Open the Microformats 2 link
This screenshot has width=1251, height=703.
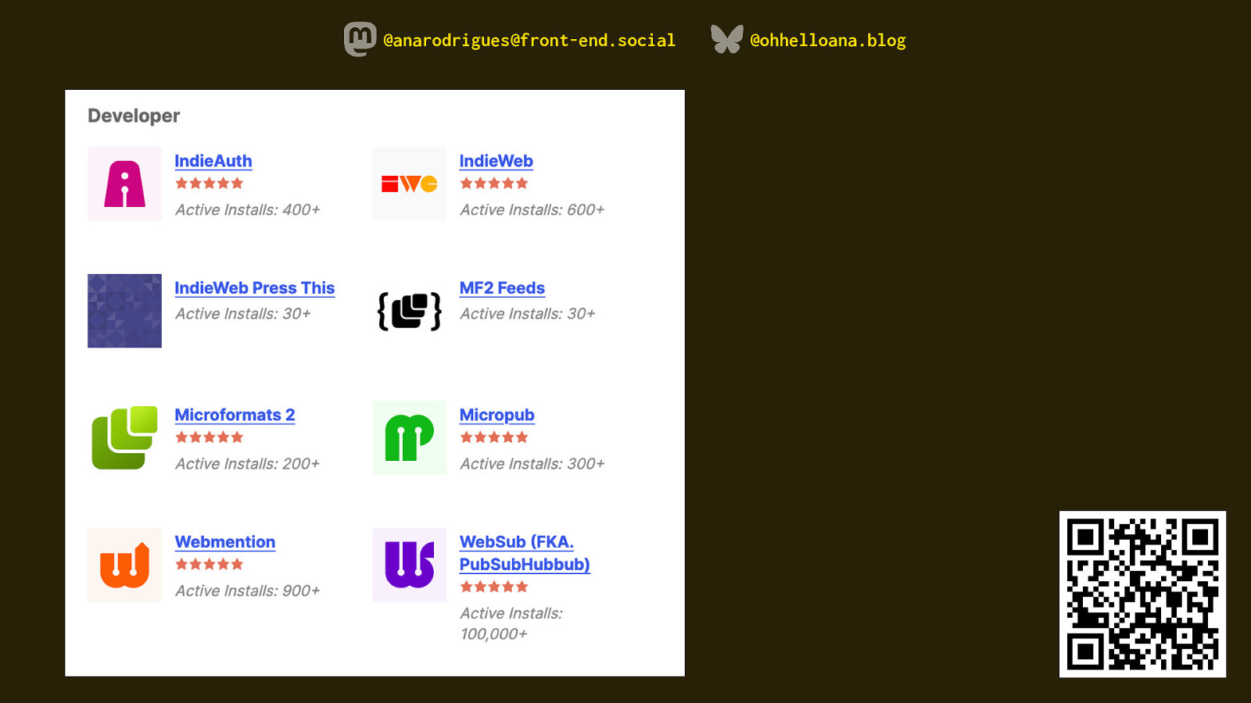tap(235, 415)
